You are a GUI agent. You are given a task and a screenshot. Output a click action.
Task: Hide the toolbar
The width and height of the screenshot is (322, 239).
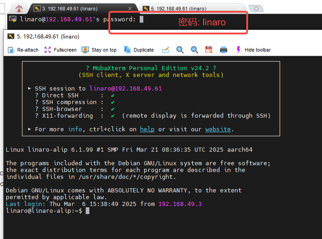(x=253, y=50)
